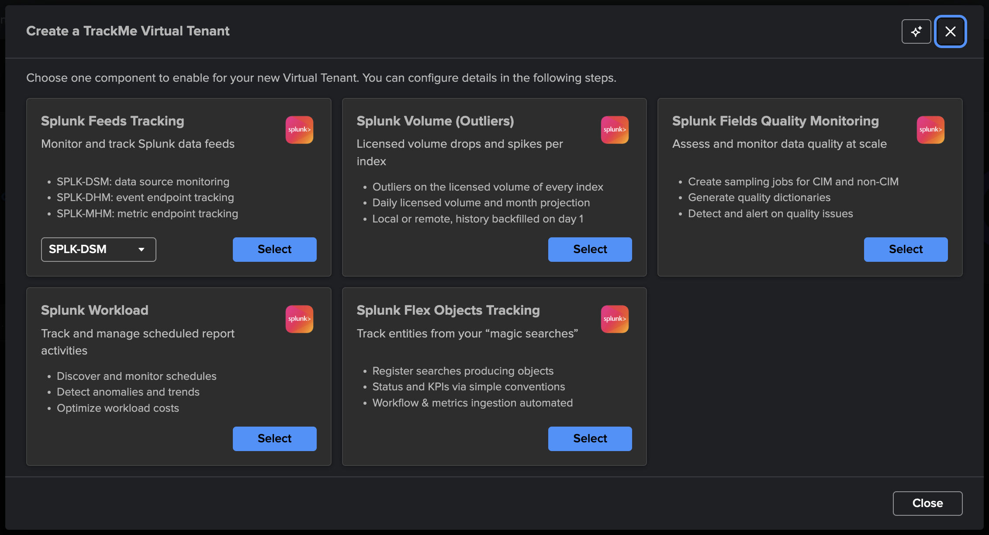Click the Close button at bottom

(x=927, y=504)
